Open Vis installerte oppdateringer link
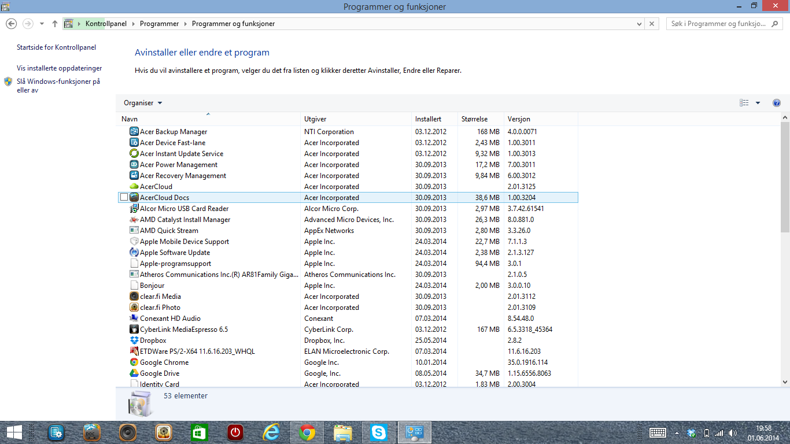The width and height of the screenshot is (790, 444). point(59,68)
